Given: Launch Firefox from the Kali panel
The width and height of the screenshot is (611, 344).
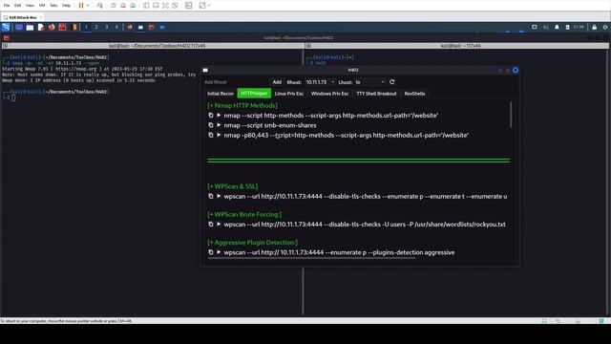Looking at the screenshot, I should [x=52, y=27].
